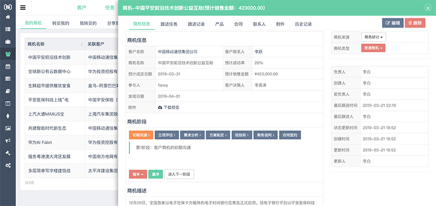Click the 2019-03-21 22:18 last follow-up time
Screen dimensions: 436x206
[x=379, y=105]
